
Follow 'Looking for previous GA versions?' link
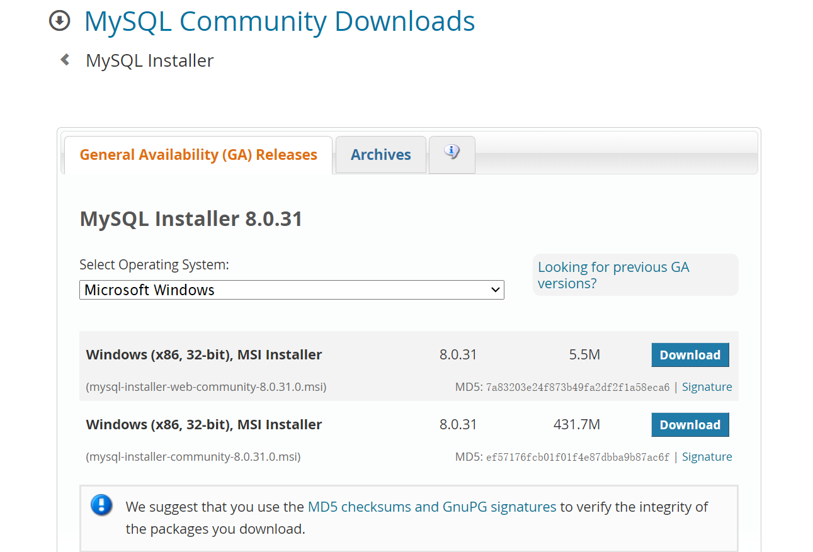pos(613,275)
